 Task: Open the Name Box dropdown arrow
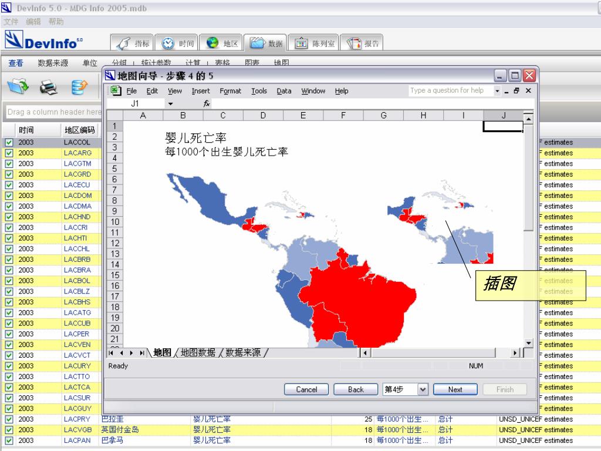point(170,103)
